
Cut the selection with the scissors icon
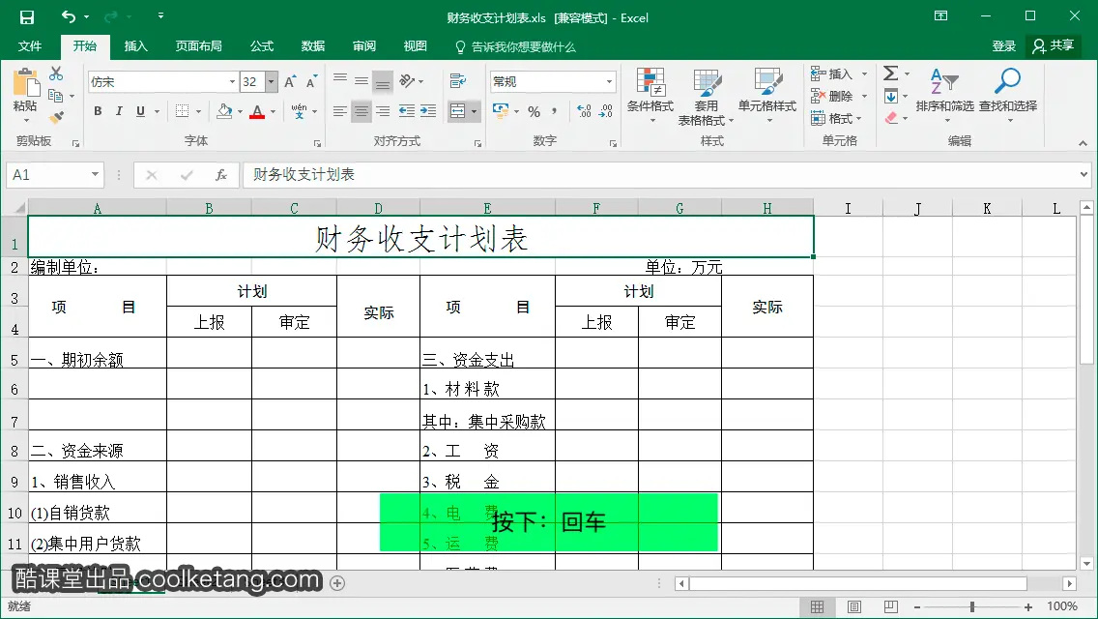[56, 74]
